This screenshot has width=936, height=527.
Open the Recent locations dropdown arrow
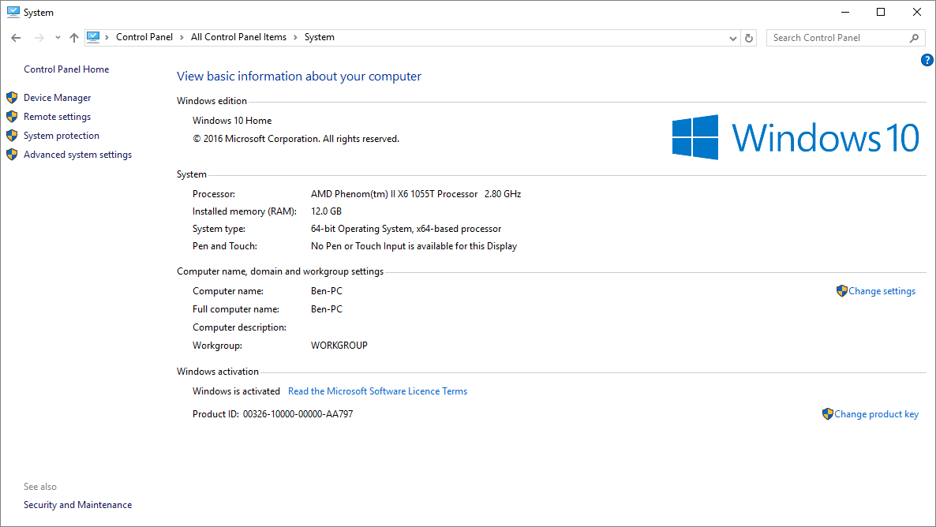click(58, 38)
